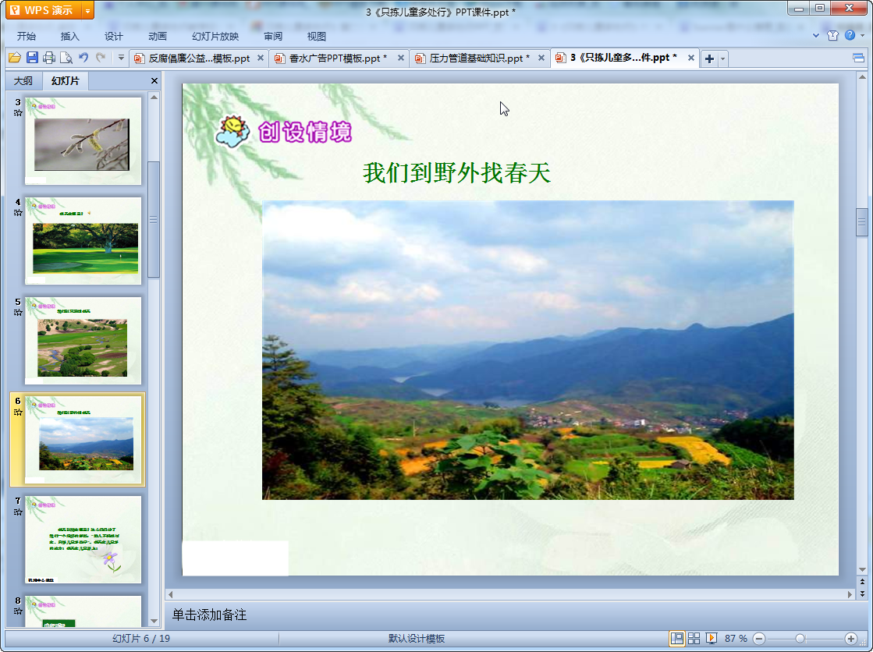This screenshot has height=652, width=873.
Task: Undo the last action
Action: coord(83,58)
